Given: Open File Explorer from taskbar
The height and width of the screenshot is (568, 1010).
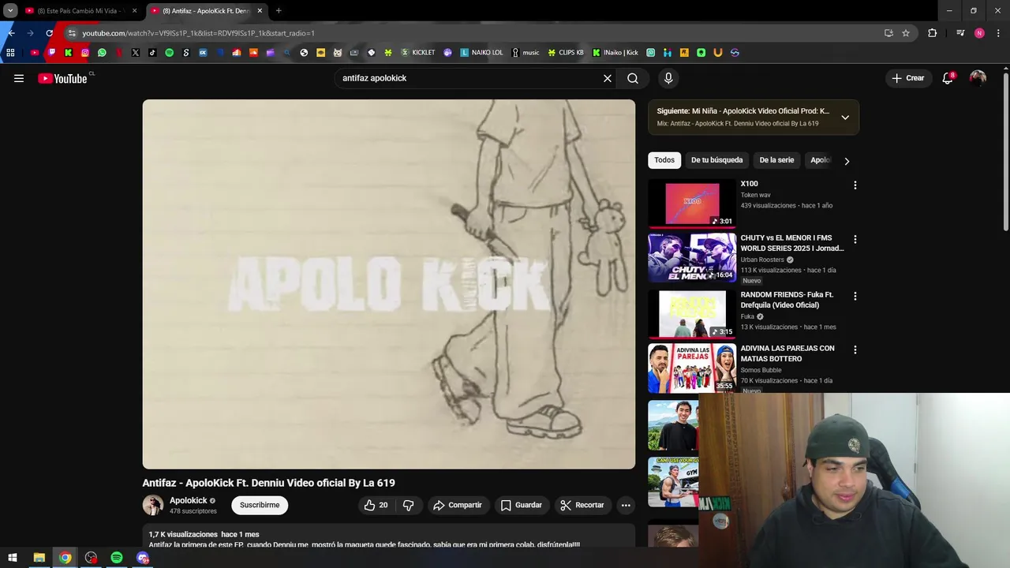Looking at the screenshot, I should 39,558.
